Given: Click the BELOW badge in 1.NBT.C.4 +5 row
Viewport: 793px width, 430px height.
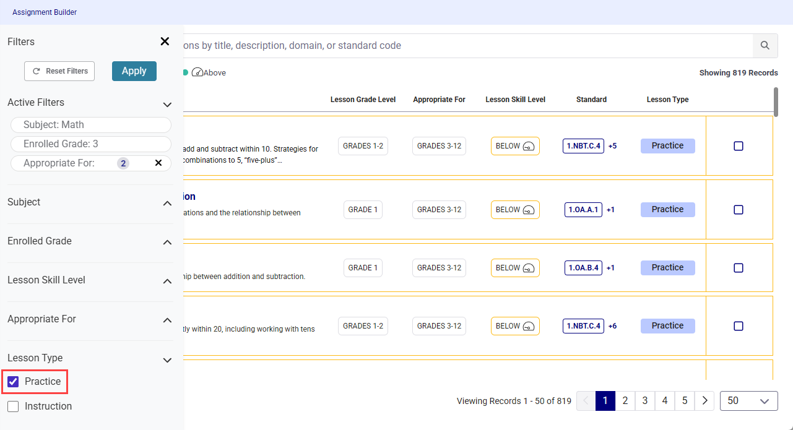Looking at the screenshot, I should [x=515, y=146].
